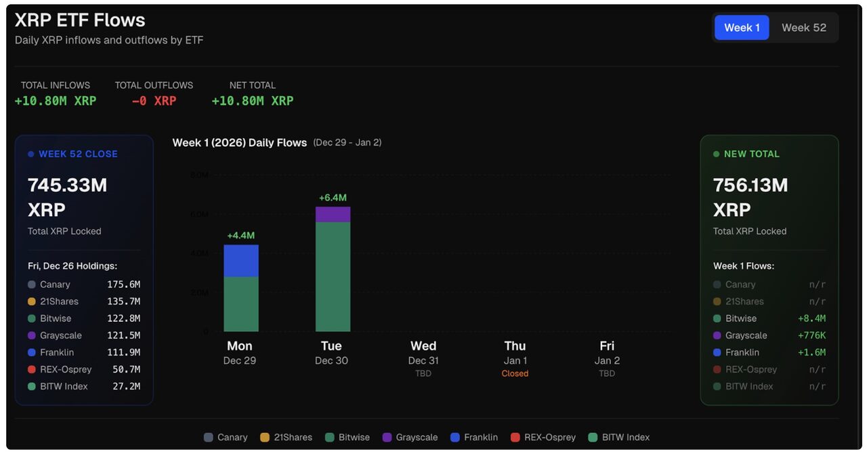Toggle Bitwise series in bottom legend
The image size is (867, 458).
[347, 438]
